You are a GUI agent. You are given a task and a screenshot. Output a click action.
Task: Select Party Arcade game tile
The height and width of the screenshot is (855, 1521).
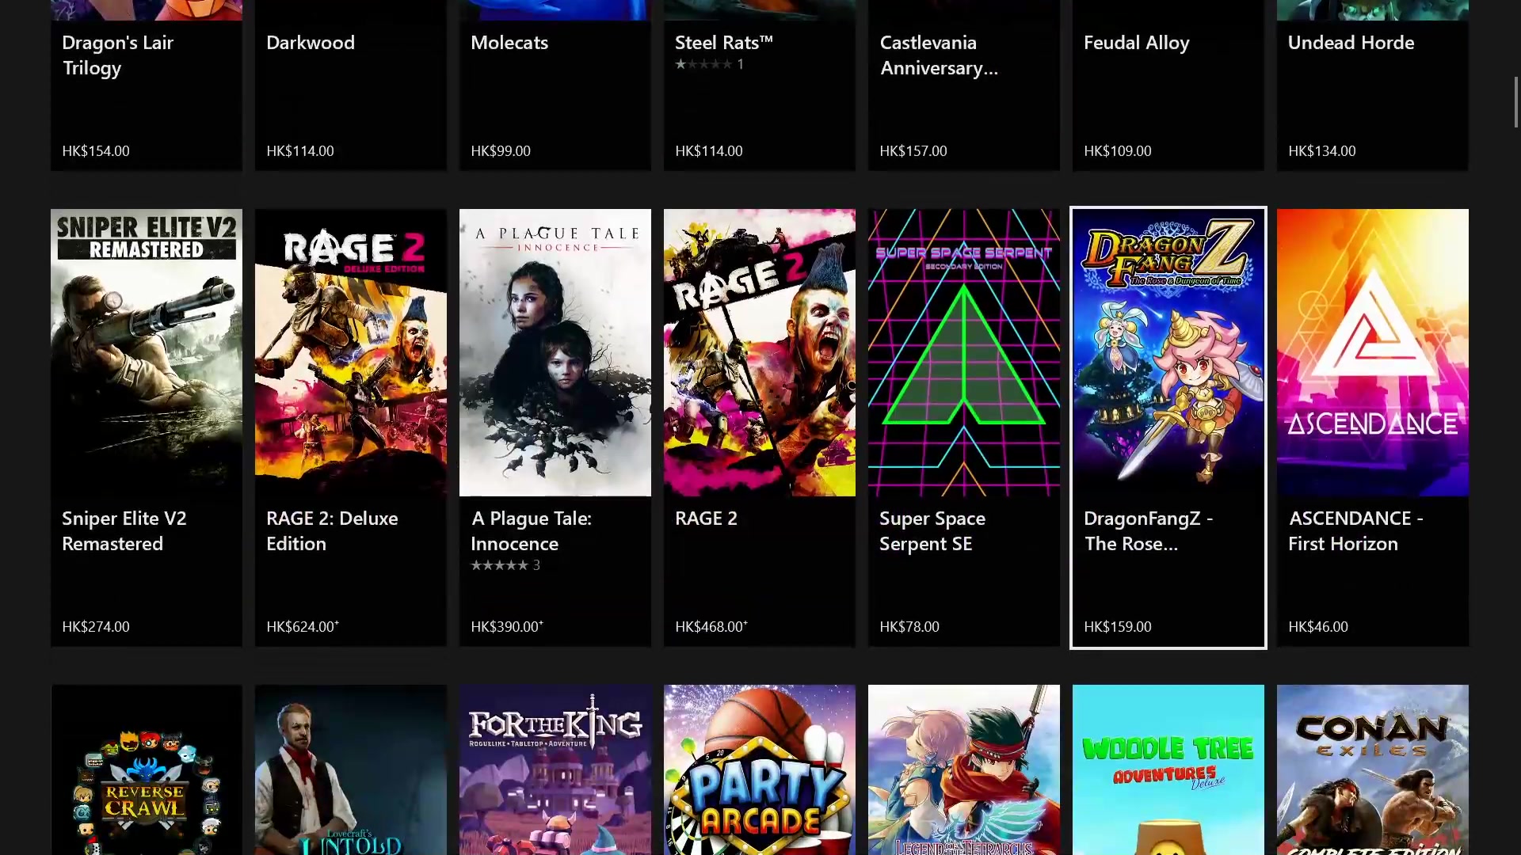click(x=760, y=769)
